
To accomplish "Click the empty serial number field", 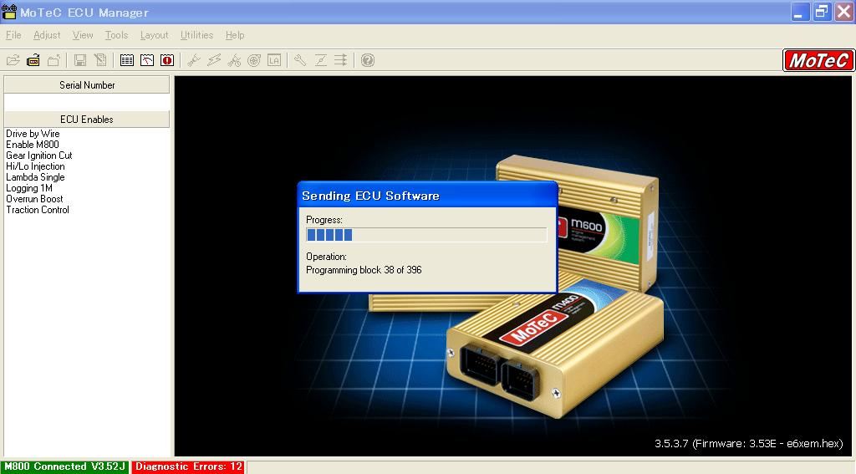I will [x=87, y=102].
